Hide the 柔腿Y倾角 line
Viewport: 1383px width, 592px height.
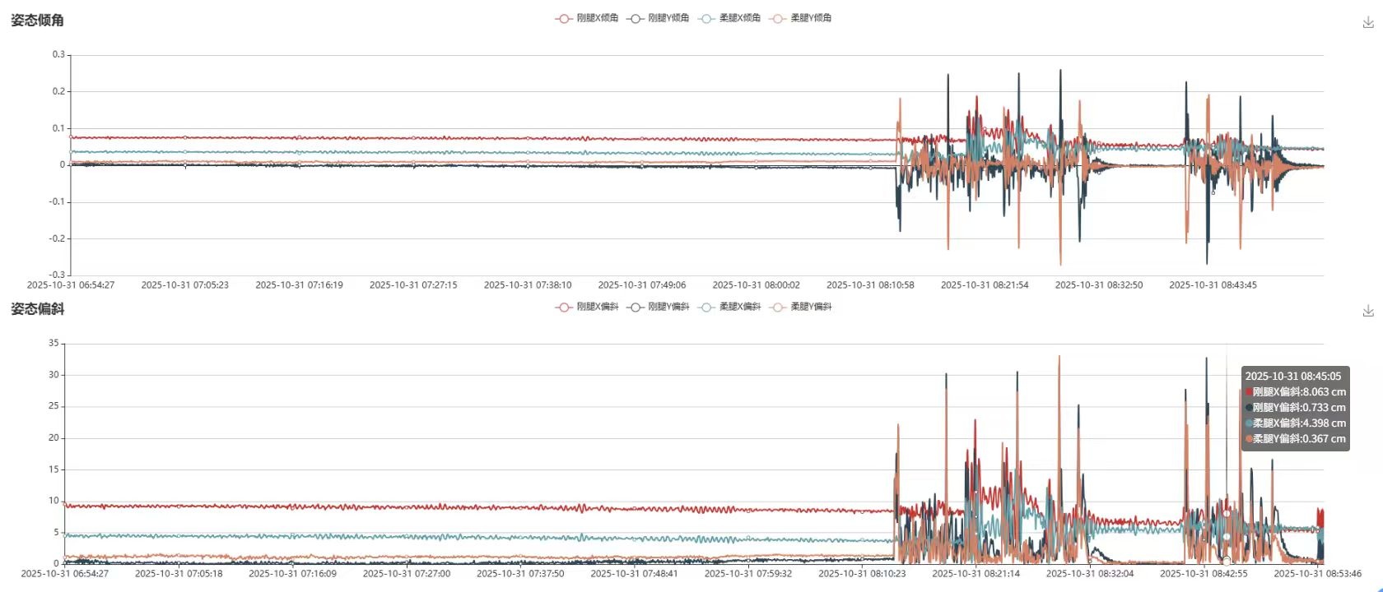coord(801,18)
